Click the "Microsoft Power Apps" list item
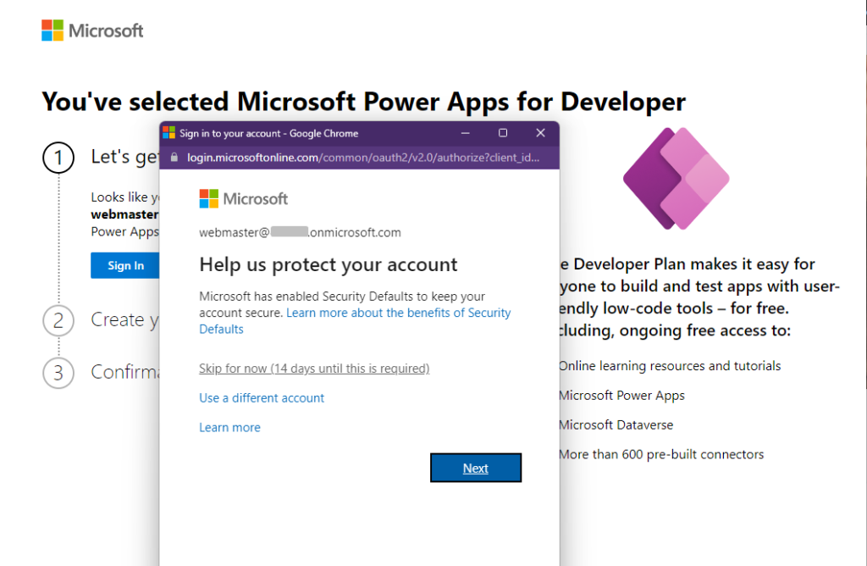This screenshot has width=867, height=566. (x=621, y=395)
